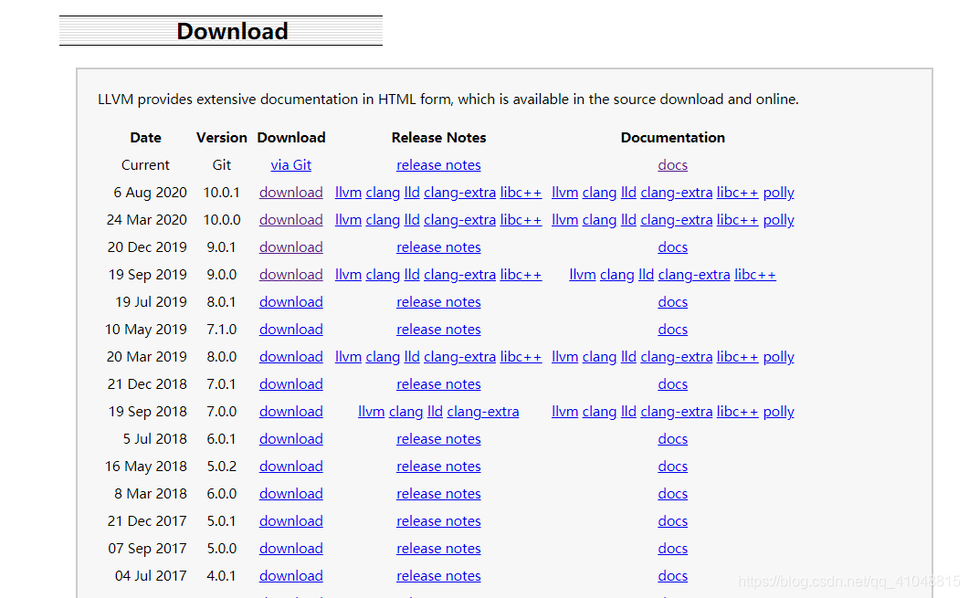Screen dimensions: 969x598
Task: Open llvm documentation for 10.0.1
Action: pyautogui.click(x=564, y=192)
